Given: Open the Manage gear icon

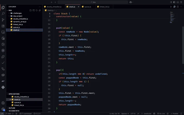Looking at the screenshot, I should pyautogui.click(x=3, y=109).
